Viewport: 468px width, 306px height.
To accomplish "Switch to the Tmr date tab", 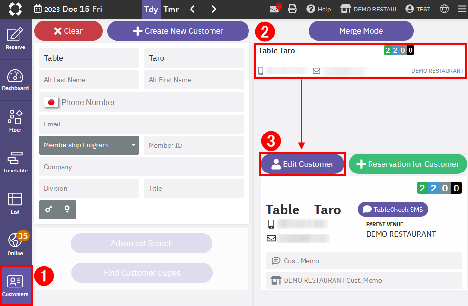I will [171, 9].
